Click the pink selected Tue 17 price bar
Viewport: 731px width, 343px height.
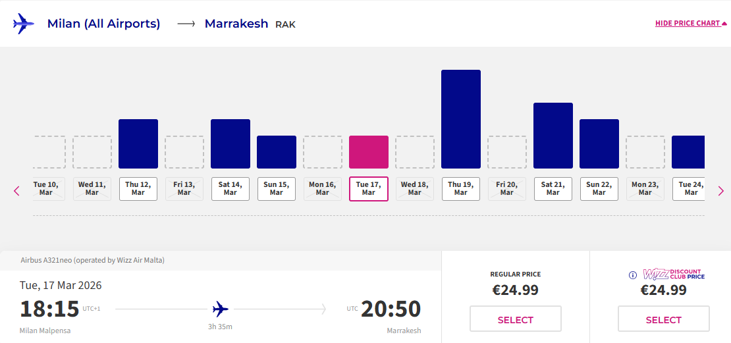click(369, 152)
